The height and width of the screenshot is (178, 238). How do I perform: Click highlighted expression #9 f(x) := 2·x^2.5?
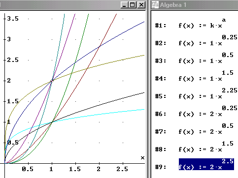(x=206, y=164)
